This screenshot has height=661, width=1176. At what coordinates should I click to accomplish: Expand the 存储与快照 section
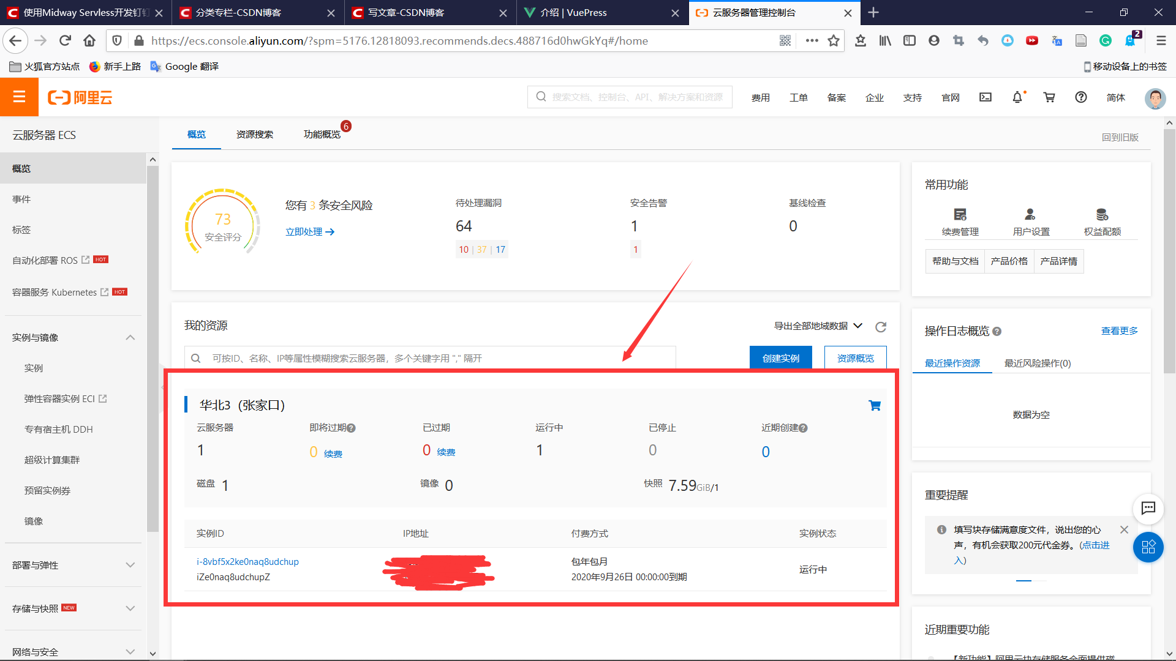click(x=130, y=608)
